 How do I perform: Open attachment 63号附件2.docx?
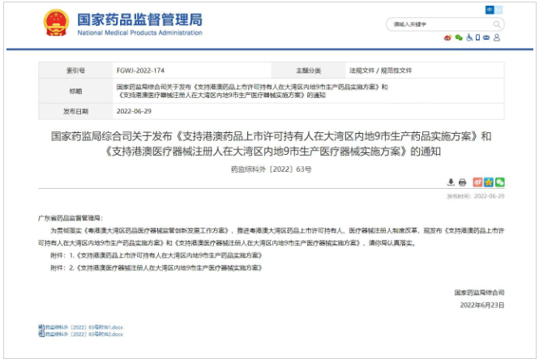point(83,334)
